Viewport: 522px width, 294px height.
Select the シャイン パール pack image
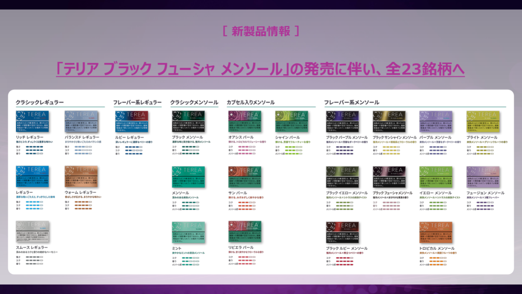point(292,121)
